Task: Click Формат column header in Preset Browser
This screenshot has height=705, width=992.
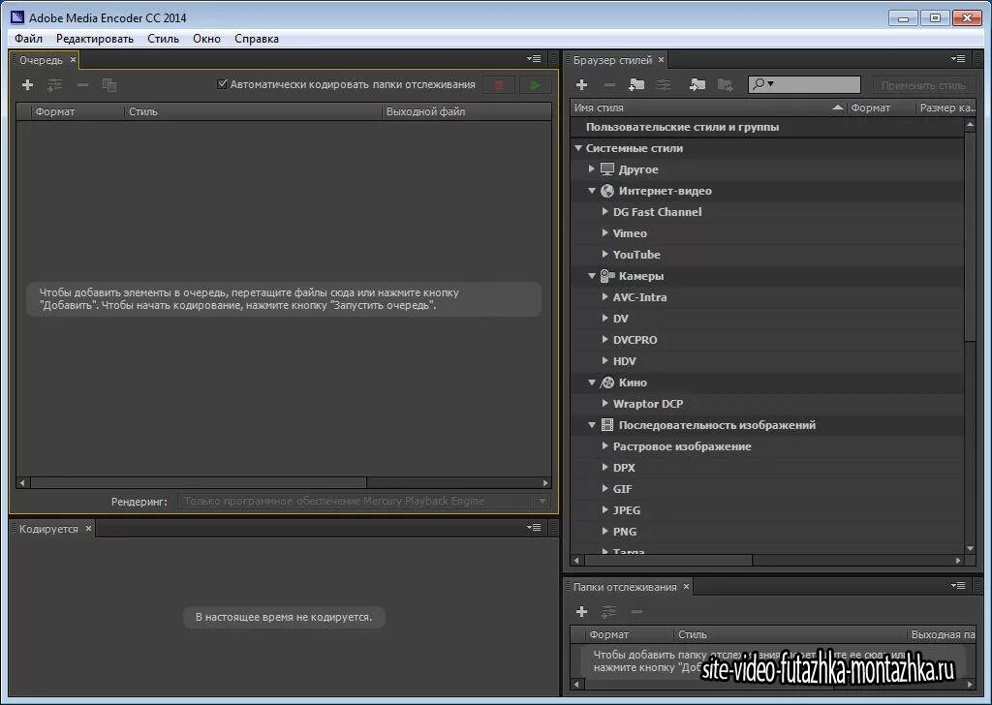Action: pos(882,108)
